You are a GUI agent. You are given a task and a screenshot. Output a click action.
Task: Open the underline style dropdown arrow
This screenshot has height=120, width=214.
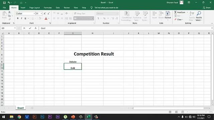pyautogui.click(x=28, y=18)
